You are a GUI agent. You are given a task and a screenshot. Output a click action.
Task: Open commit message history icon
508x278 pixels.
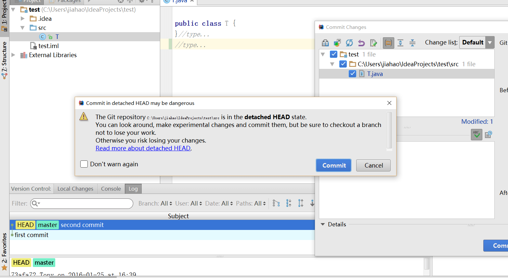(x=488, y=134)
